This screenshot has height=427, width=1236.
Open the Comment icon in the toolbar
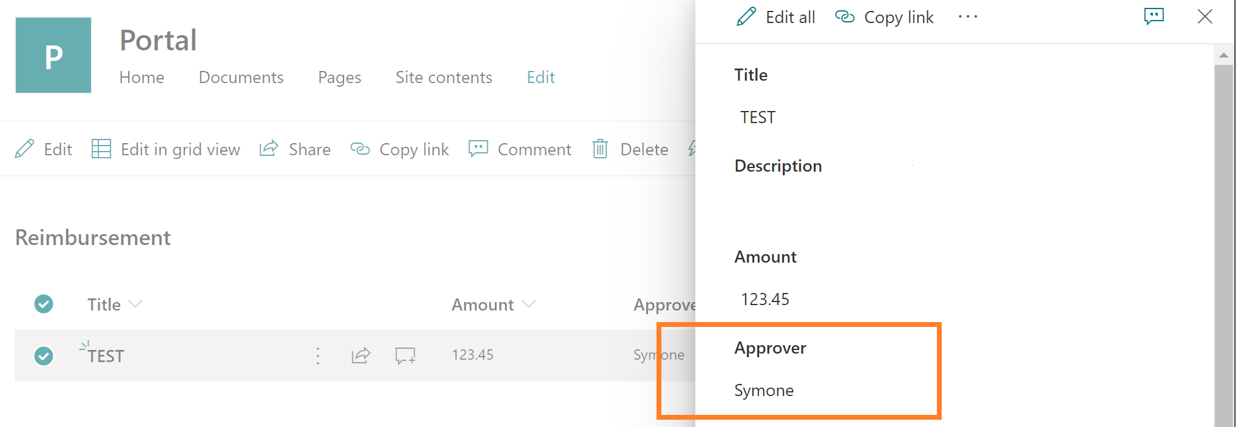tap(521, 149)
